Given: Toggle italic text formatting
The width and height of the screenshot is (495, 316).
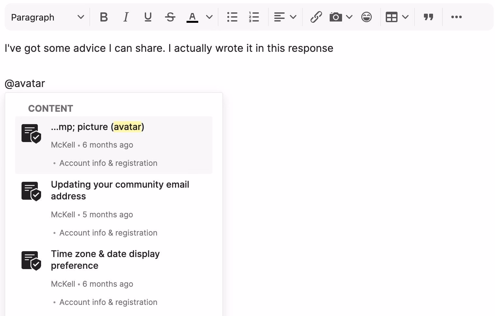Looking at the screenshot, I should (126, 17).
